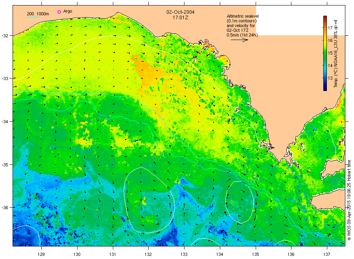Image resolution: width=354 pixels, height=259 pixels.
Task: Click the 0.5m/s velocity reference arrow
Action: point(239,40)
